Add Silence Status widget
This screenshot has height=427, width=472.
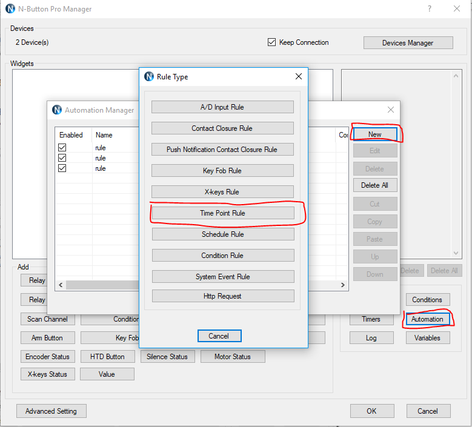coord(167,357)
